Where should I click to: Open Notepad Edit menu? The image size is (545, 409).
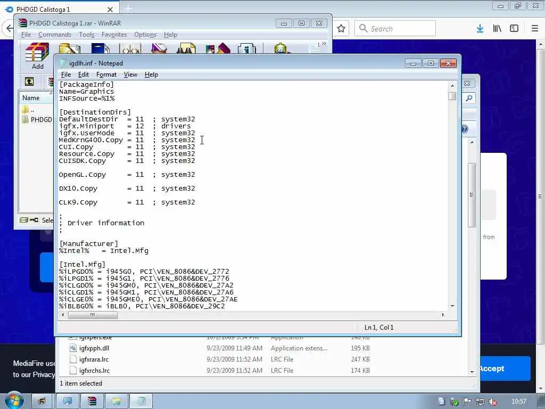coord(84,75)
